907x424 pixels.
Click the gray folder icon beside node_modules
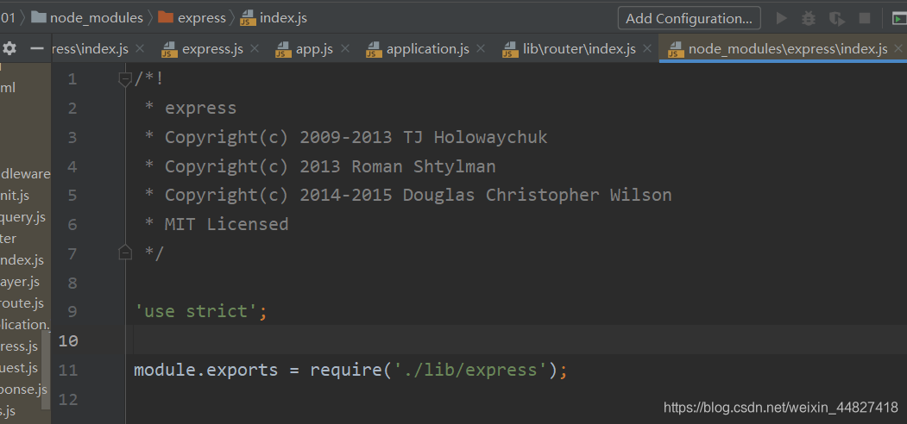39,18
